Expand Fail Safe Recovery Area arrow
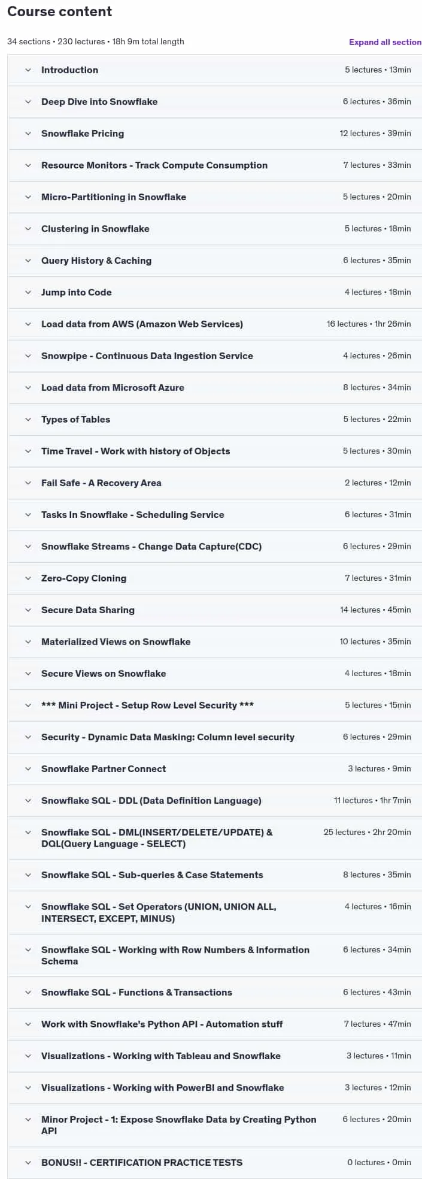Viewport: 422px width, 1179px height. click(x=28, y=483)
